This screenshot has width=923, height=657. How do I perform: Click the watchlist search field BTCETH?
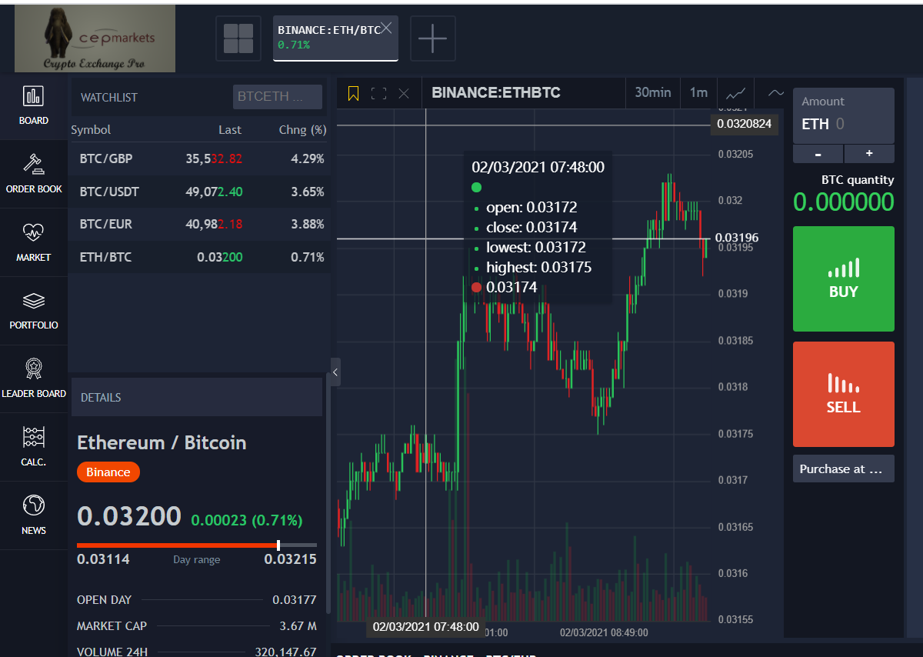click(x=278, y=97)
